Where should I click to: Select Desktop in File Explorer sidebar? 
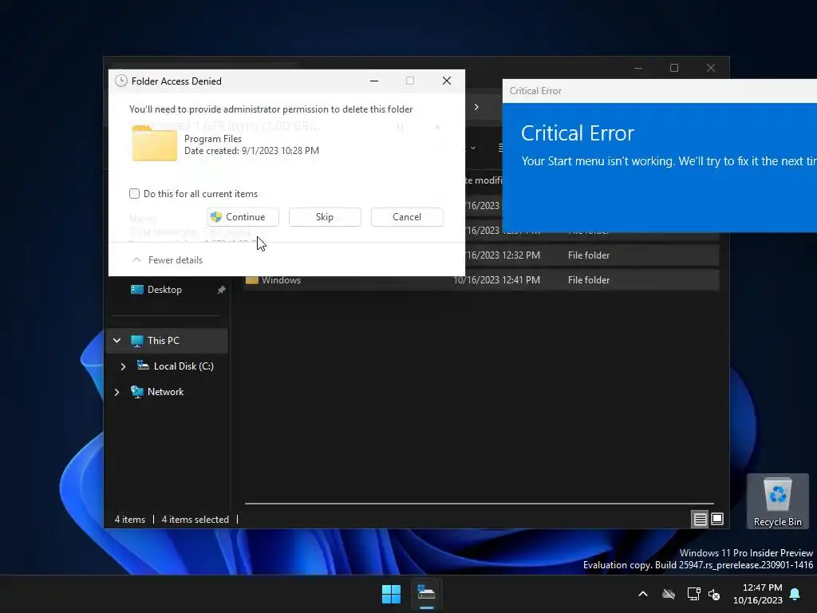[164, 290]
